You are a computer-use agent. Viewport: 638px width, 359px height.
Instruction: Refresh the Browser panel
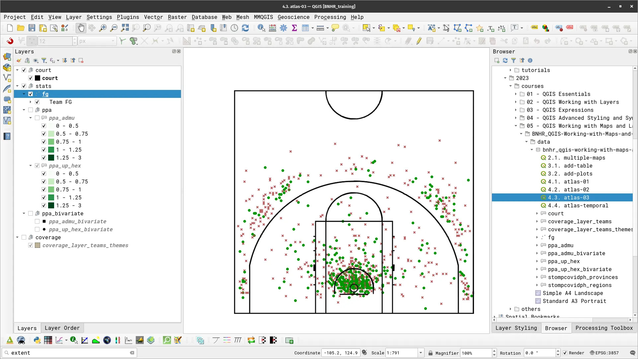(x=505, y=60)
